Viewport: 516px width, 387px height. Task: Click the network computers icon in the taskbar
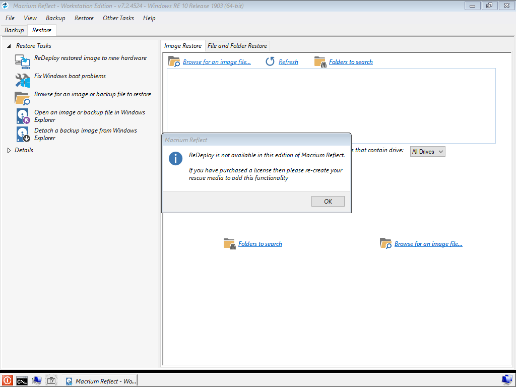pos(36,381)
